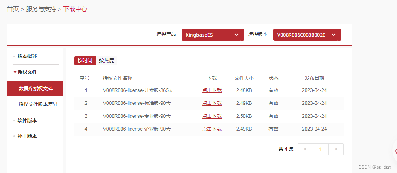Collapse the 授权文件 sidebar section
Image resolution: width=397 pixels, height=173 pixels.
click(27, 72)
